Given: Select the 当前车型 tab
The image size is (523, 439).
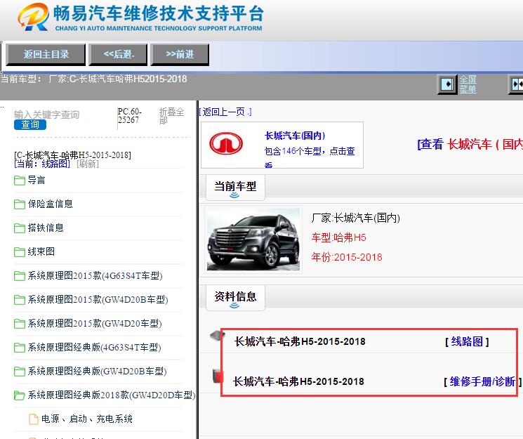Looking at the screenshot, I should click(235, 187).
